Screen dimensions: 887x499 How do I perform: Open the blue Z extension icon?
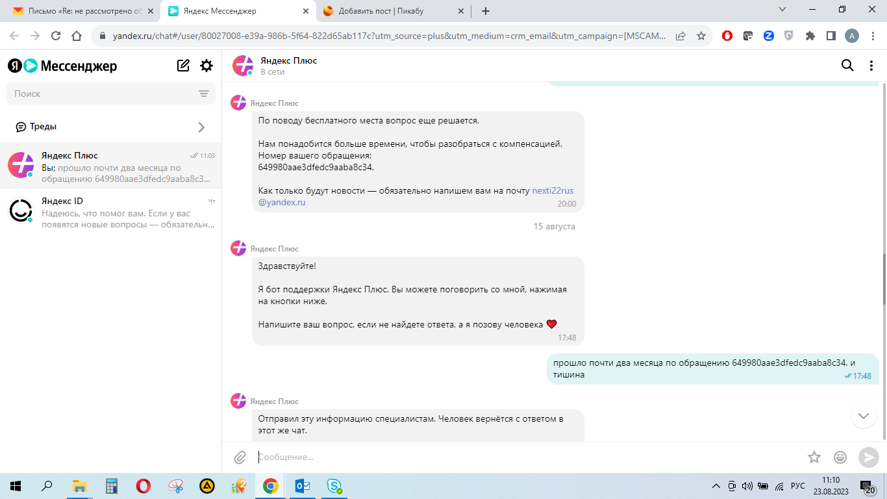(x=769, y=36)
